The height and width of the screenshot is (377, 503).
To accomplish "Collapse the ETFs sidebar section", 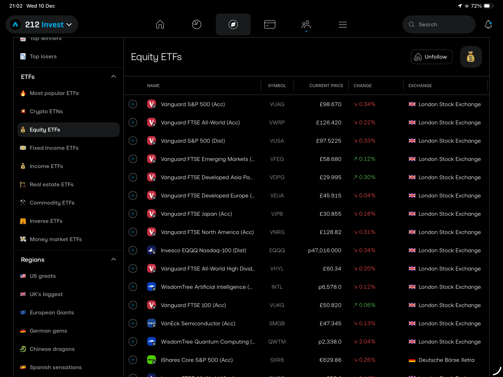I will pyautogui.click(x=113, y=77).
